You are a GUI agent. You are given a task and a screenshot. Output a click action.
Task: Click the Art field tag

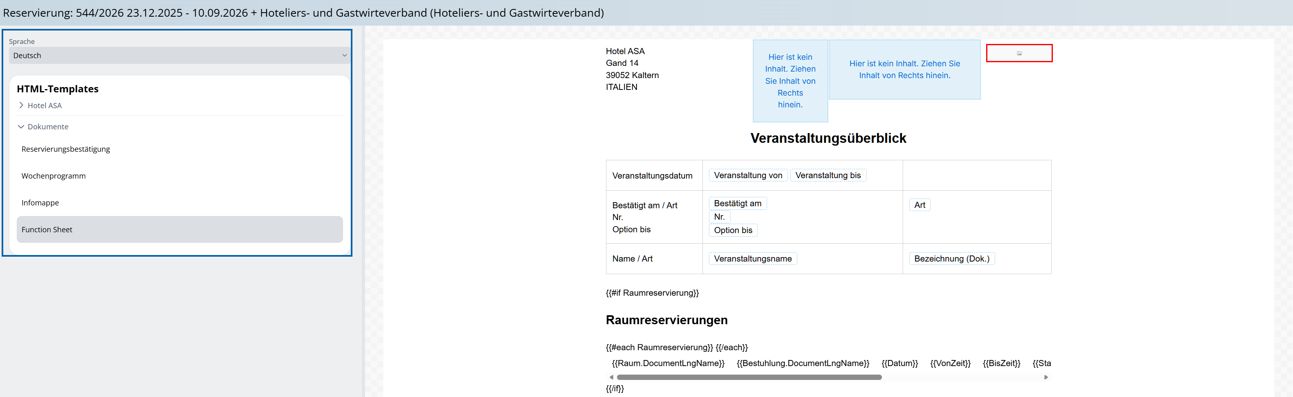pos(919,205)
